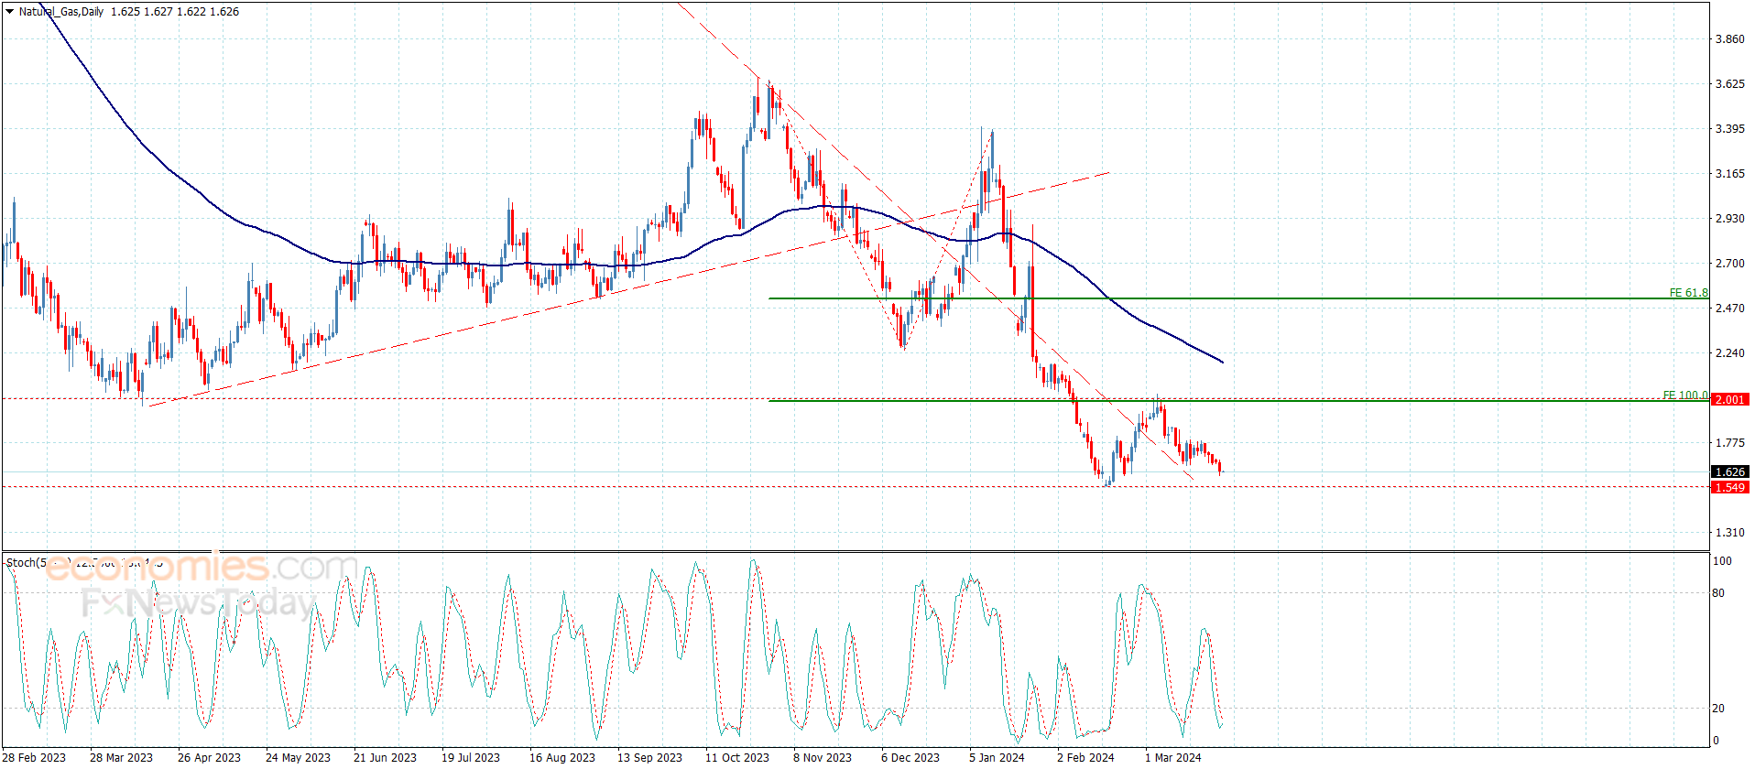Image resolution: width=1755 pixels, height=769 pixels.
Task: Click the 3.625 price axis label
Action: [1729, 84]
